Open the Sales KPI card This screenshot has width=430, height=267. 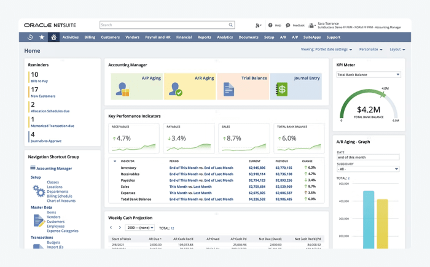click(x=244, y=138)
